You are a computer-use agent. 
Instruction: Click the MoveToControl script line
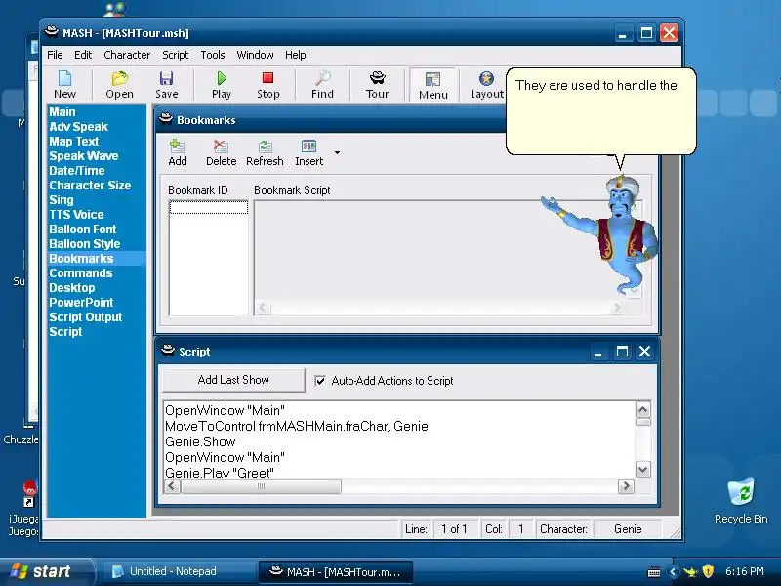click(297, 427)
